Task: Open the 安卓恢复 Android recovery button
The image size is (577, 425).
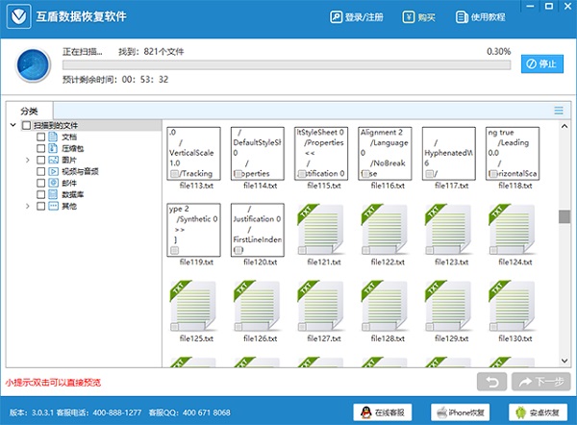Action: point(538,412)
